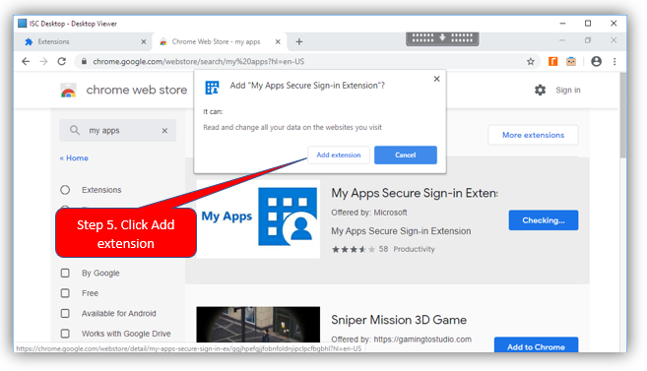Enable the Available for Android filter
Viewport: 647px width, 371px height.
click(x=65, y=313)
